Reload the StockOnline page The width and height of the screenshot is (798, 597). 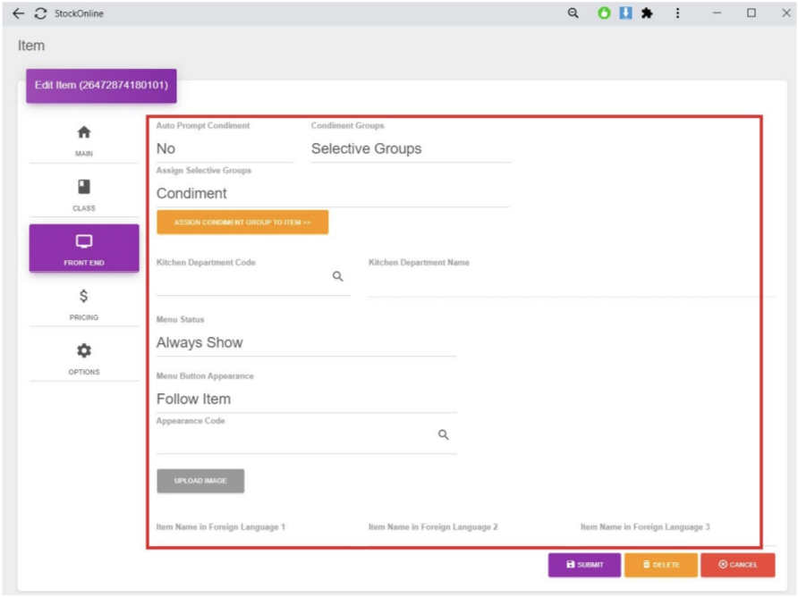click(40, 13)
